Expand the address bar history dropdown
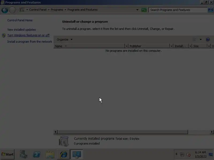The image size is (214, 160). point(137,10)
